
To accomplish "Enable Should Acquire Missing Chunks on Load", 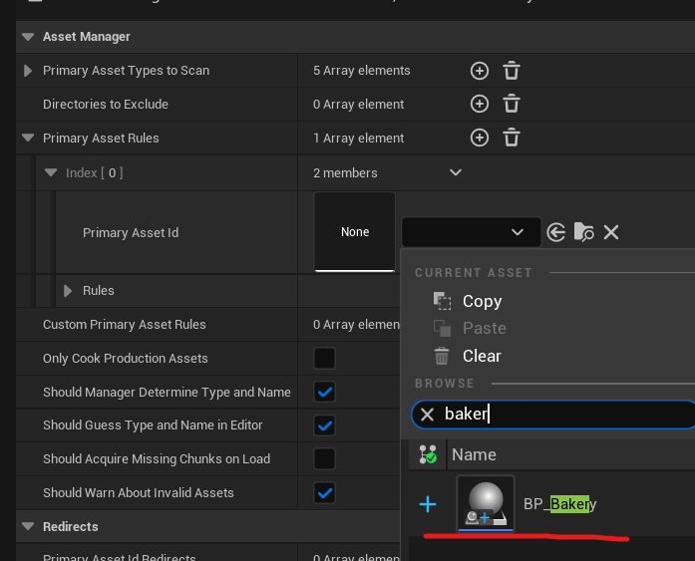I will (324, 459).
